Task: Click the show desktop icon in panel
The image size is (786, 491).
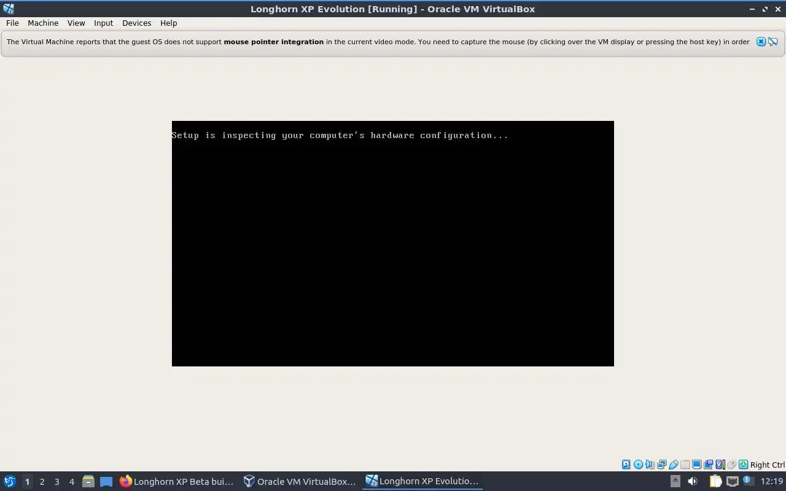Action: (x=106, y=481)
